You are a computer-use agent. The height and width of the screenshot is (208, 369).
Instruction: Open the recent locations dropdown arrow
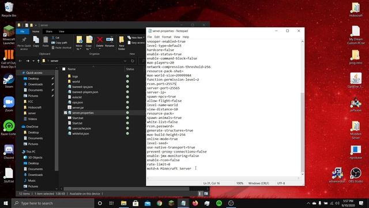[33, 61]
